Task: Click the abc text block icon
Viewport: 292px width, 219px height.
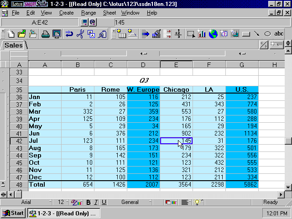Action: pos(279,34)
